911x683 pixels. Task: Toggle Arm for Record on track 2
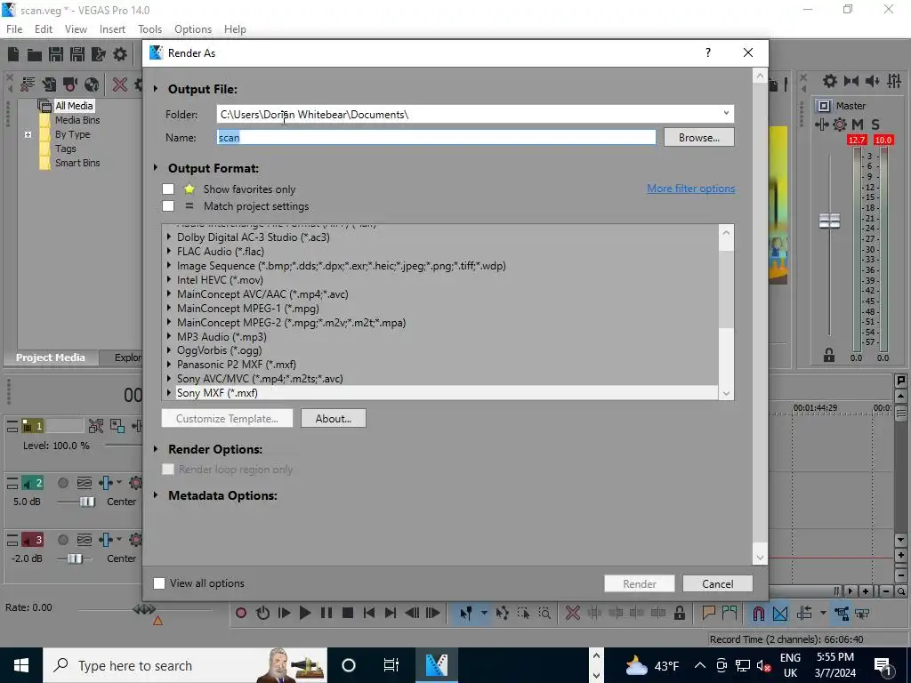coord(63,483)
